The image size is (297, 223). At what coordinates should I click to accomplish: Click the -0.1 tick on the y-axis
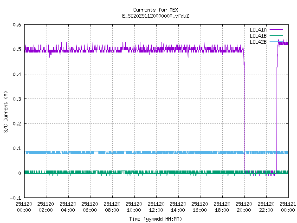click(15, 198)
